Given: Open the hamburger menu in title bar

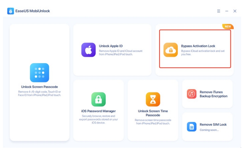Looking at the screenshot, I should [219, 11].
